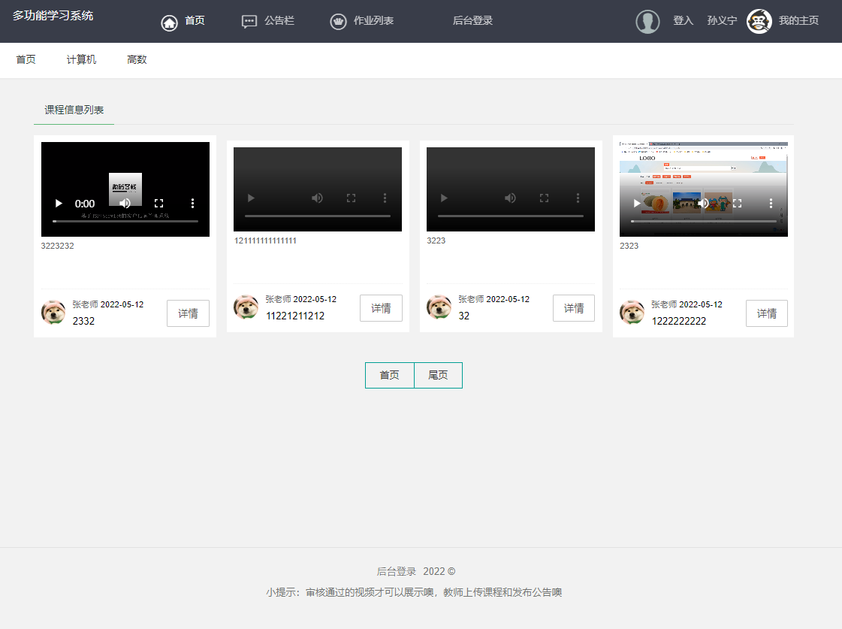This screenshot has height=629, width=842.
Task: Click teacher dog avatar on 32 card
Action: pyautogui.click(x=439, y=307)
